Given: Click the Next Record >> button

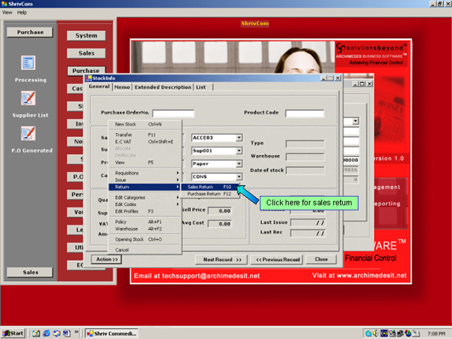Looking at the screenshot, I should (222, 259).
